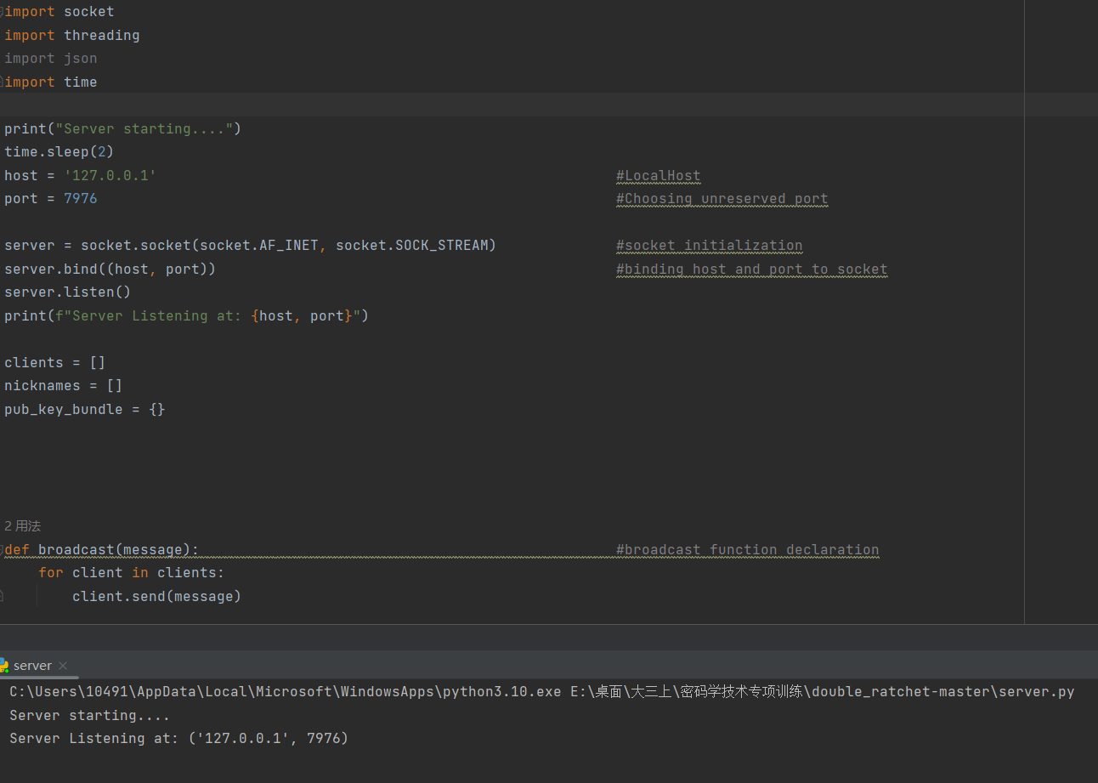Click the #LocalHost comment
The width and height of the screenshot is (1098, 783).
tap(659, 176)
